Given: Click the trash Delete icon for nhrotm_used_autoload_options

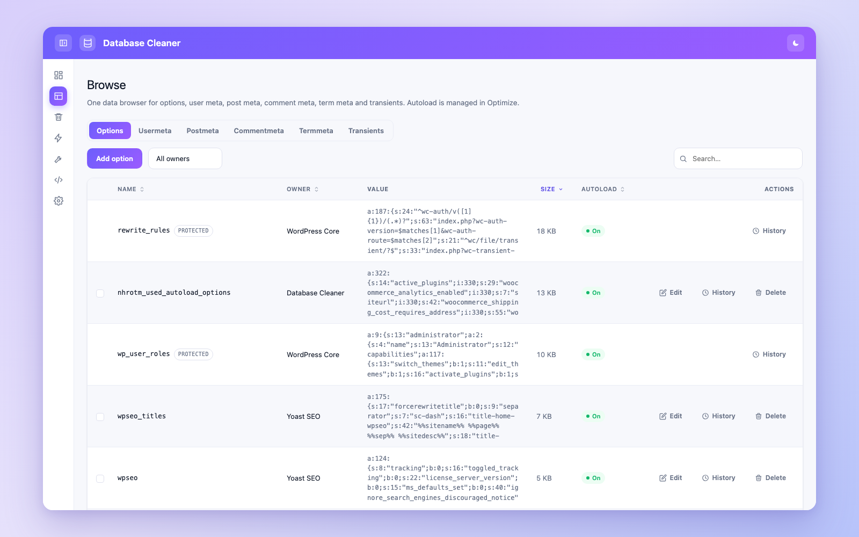Looking at the screenshot, I should click(759, 293).
